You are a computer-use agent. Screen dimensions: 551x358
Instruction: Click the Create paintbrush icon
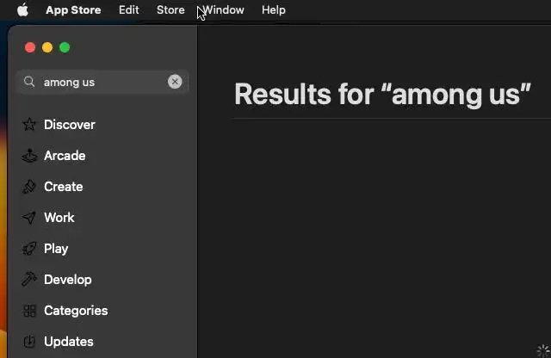(29, 187)
